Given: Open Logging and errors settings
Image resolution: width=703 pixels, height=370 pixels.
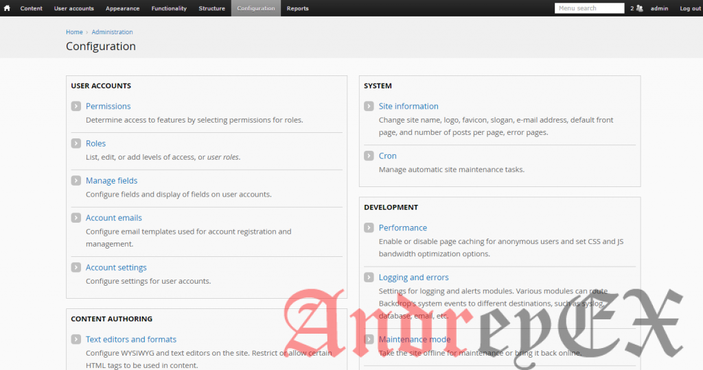Looking at the screenshot, I should point(413,277).
